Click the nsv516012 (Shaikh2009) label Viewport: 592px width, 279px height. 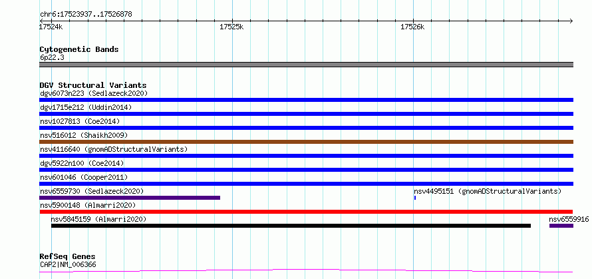(x=84, y=135)
